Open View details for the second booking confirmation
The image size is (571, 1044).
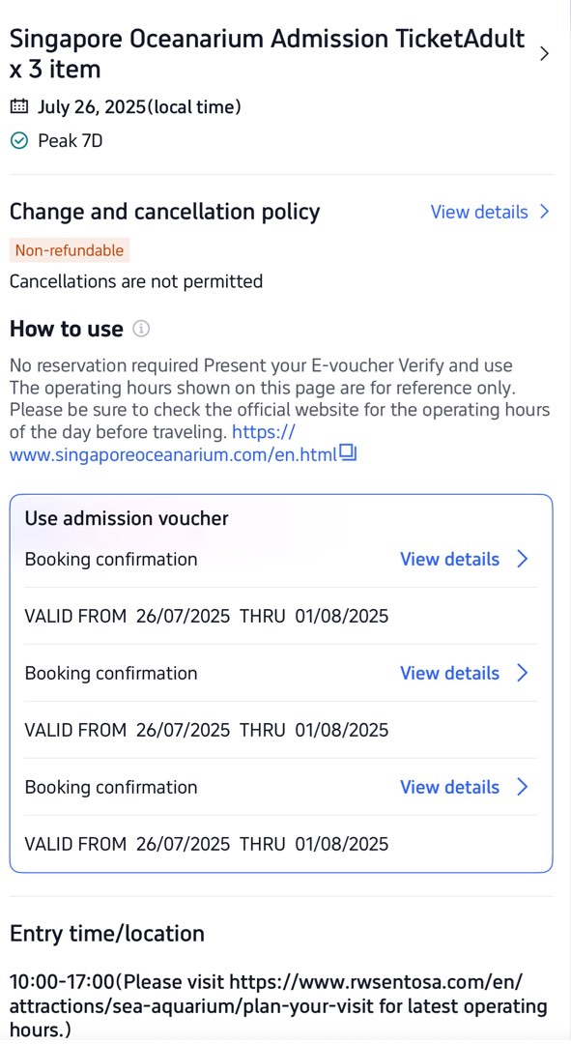(449, 673)
